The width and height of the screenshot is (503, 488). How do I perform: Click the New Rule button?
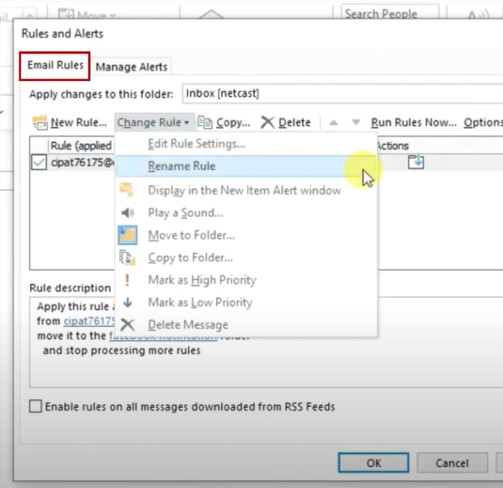point(70,122)
